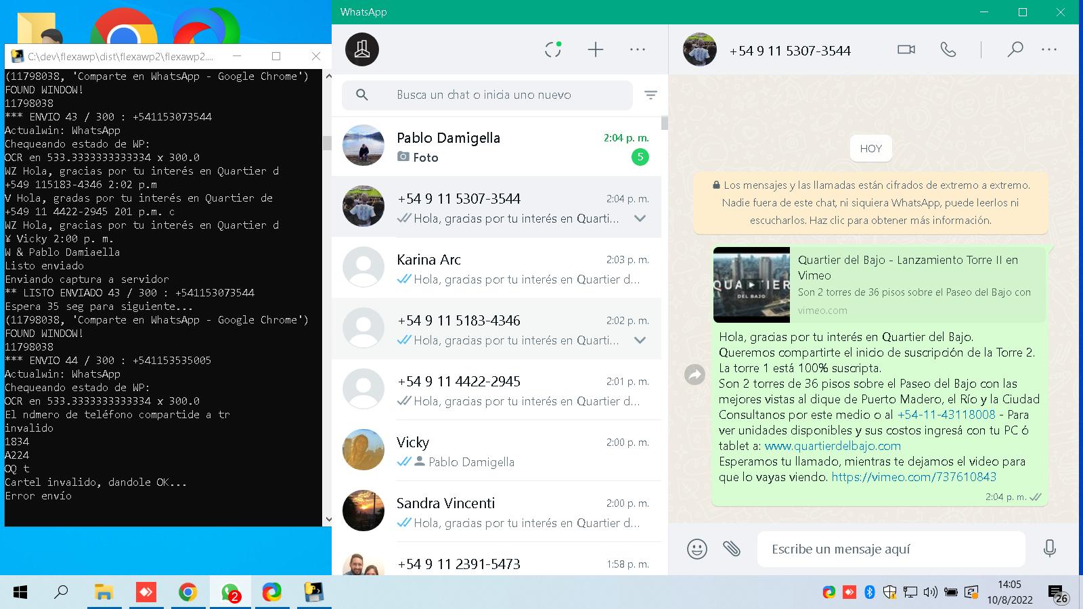
Task: Click Vicky's profile photo
Action: point(363,449)
